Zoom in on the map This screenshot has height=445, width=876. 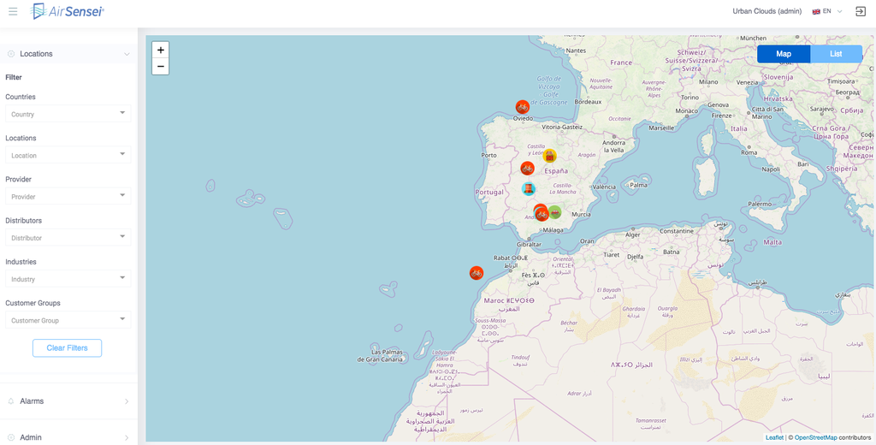click(x=161, y=50)
